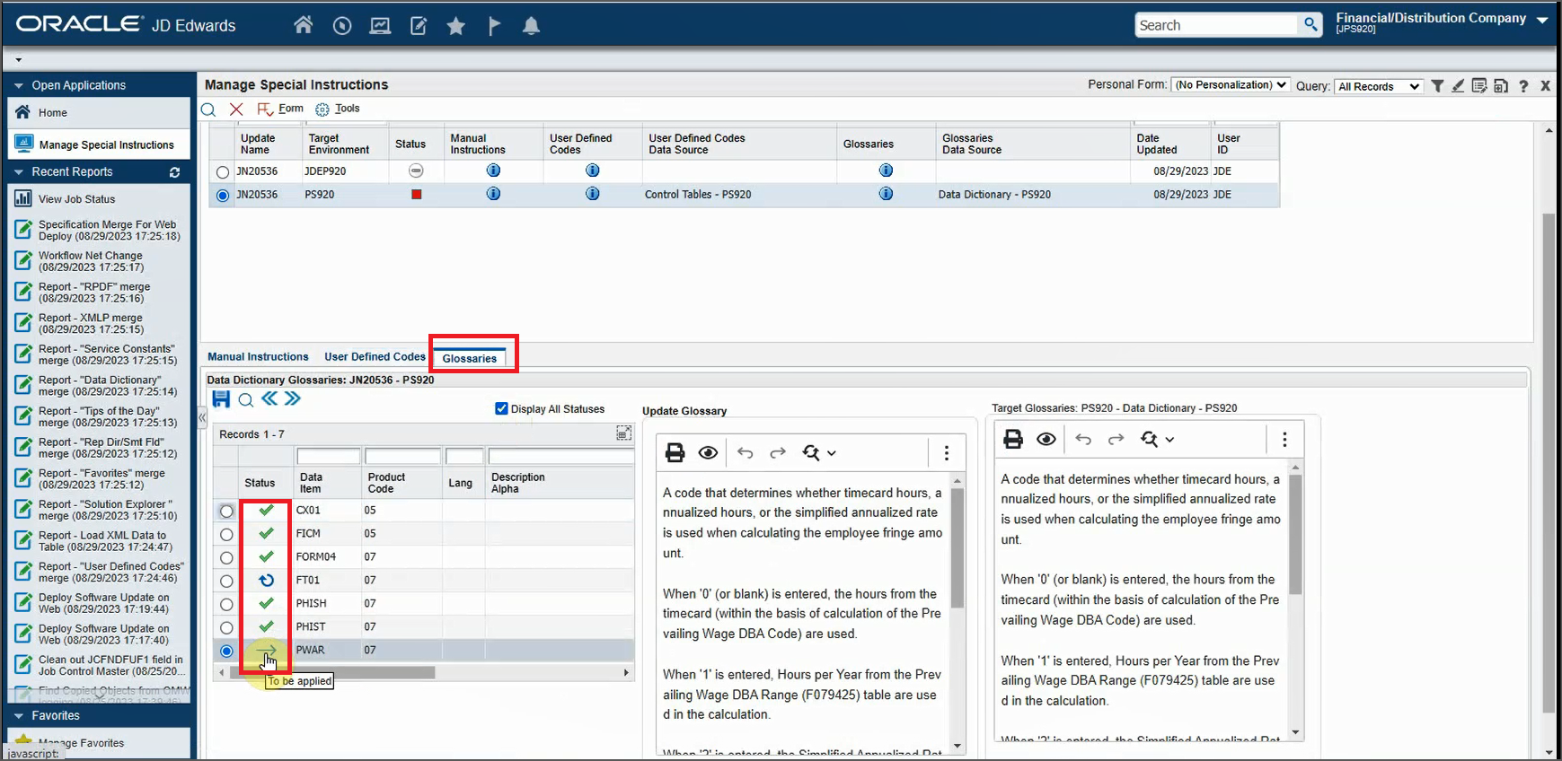Click the search magnifier button in header
This screenshot has height=761, width=1562.
pos(1311,25)
